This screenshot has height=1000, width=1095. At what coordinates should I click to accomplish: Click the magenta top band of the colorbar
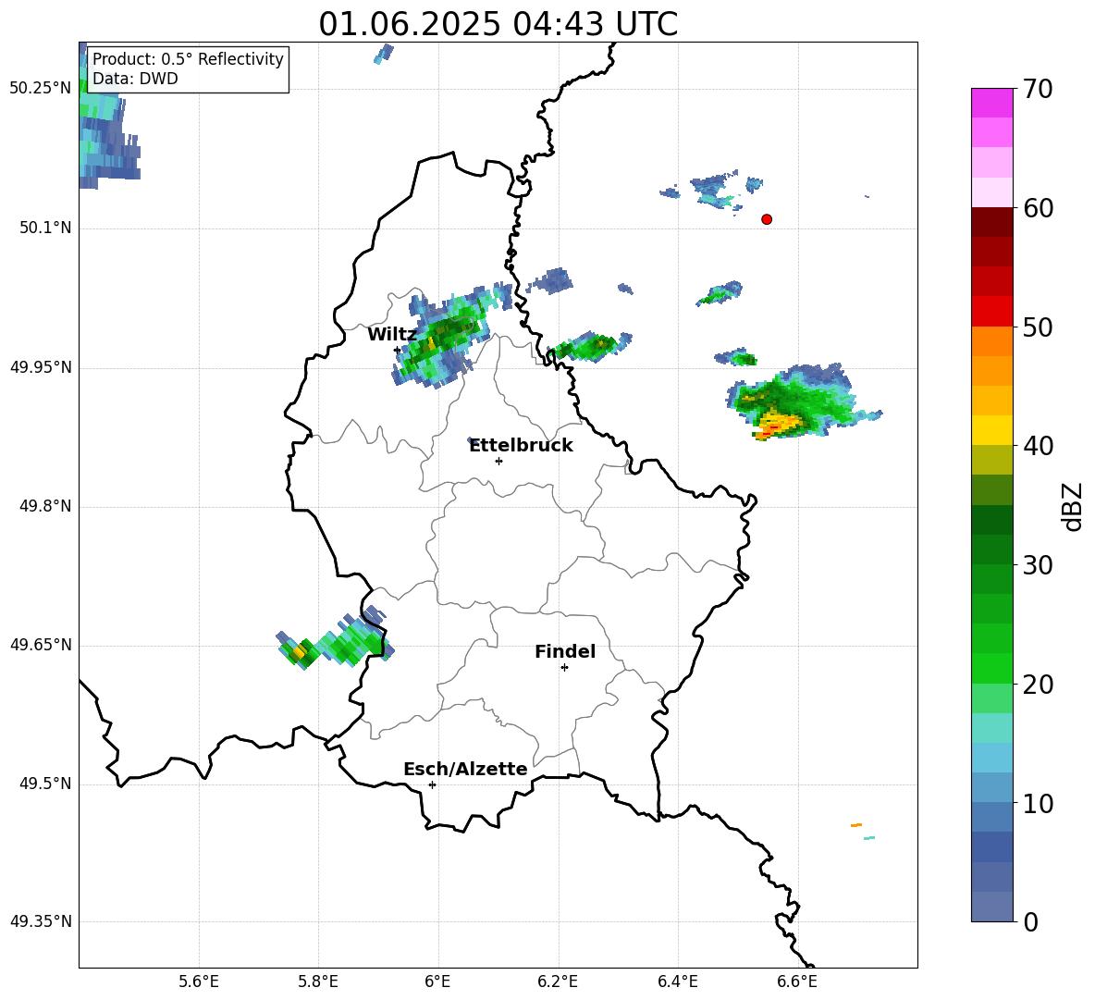click(991, 103)
